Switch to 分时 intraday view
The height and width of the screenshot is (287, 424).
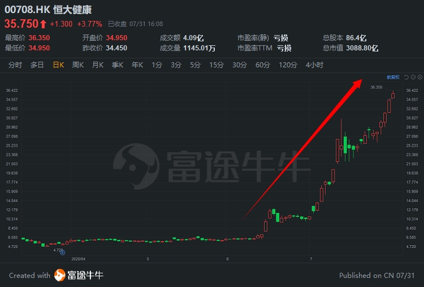15,65
